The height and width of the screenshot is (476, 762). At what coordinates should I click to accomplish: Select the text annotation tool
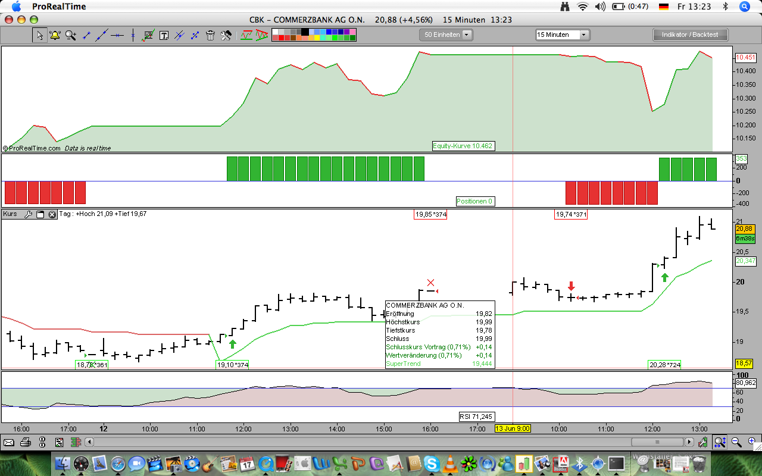164,35
